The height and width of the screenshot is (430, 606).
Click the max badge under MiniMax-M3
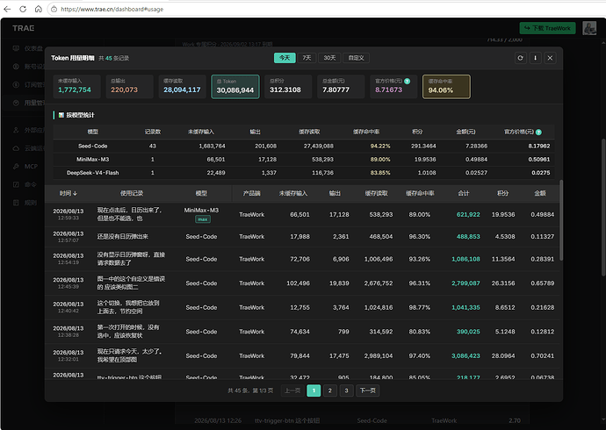[x=203, y=219]
